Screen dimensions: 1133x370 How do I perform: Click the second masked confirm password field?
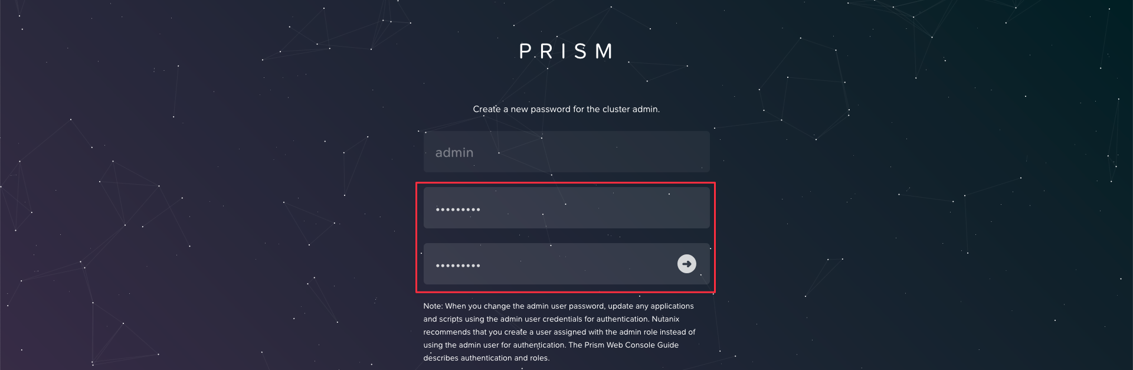coord(566,264)
